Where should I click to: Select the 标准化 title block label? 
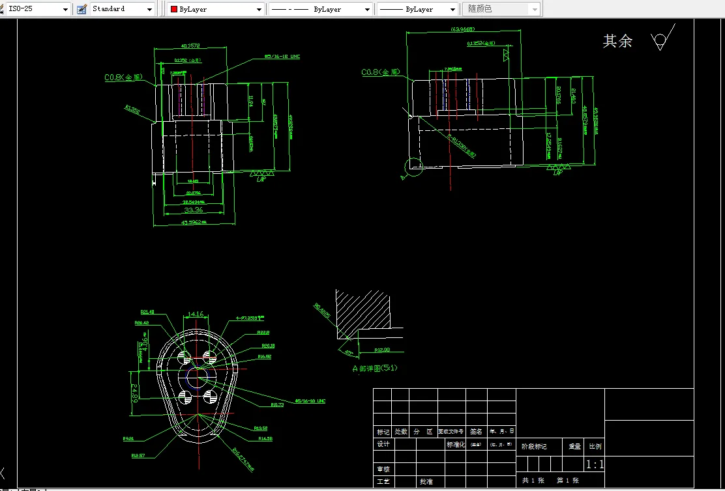[456, 444]
